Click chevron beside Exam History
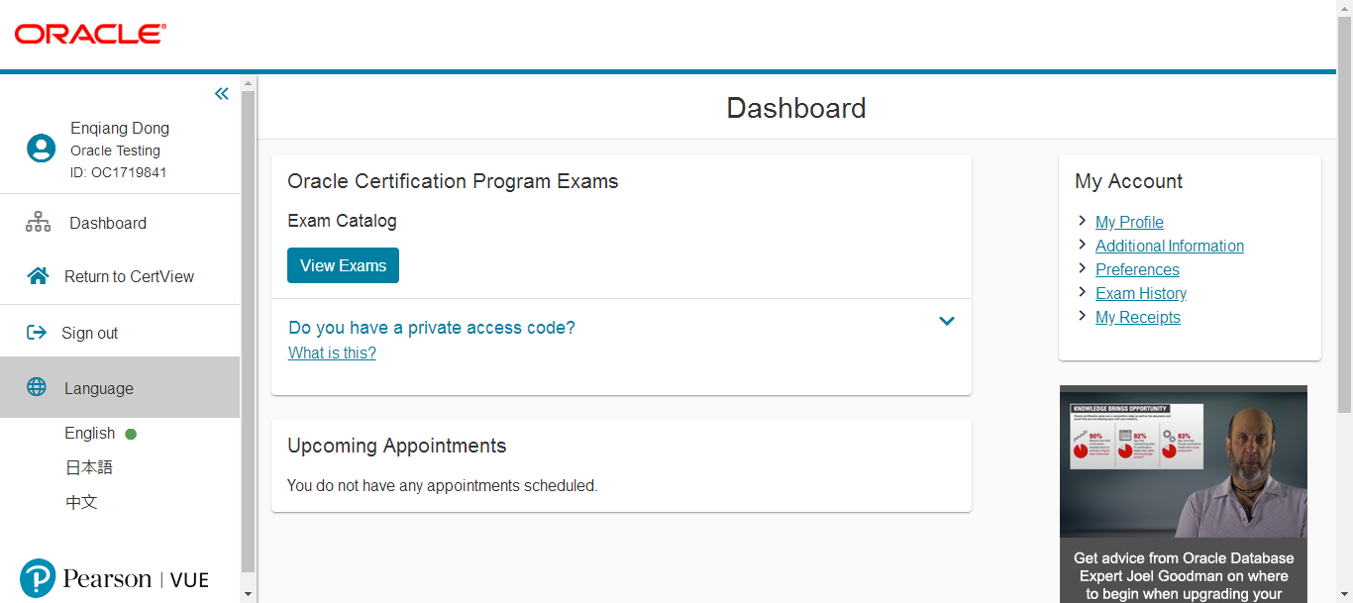The image size is (1353, 603). point(1083,293)
